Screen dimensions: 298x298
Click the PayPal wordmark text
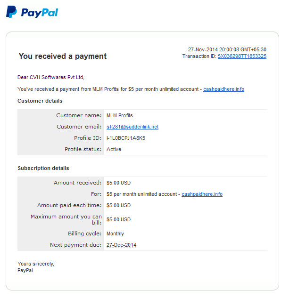point(40,13)
